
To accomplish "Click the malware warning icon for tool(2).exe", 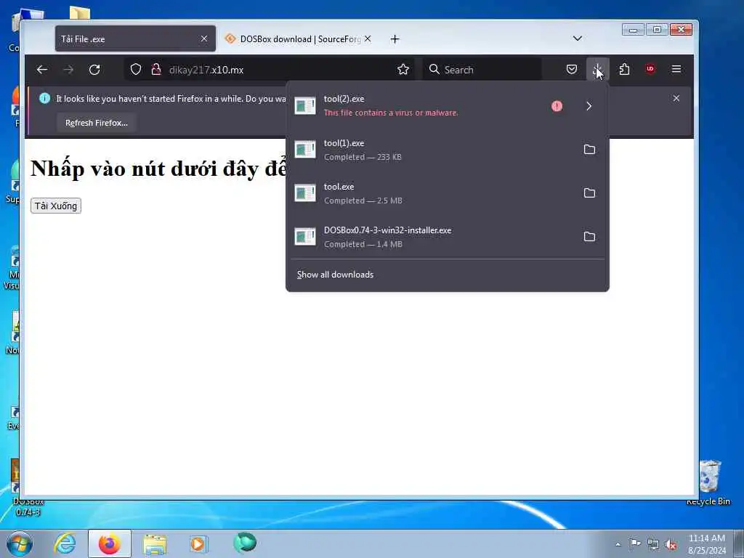I will [x=557, y=106].
